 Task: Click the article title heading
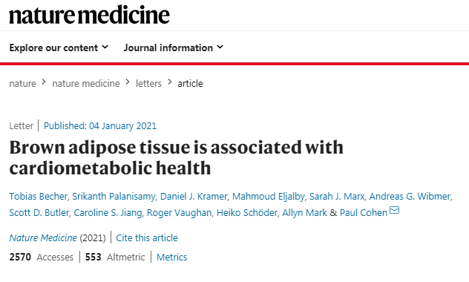click(x=176, y=157)
